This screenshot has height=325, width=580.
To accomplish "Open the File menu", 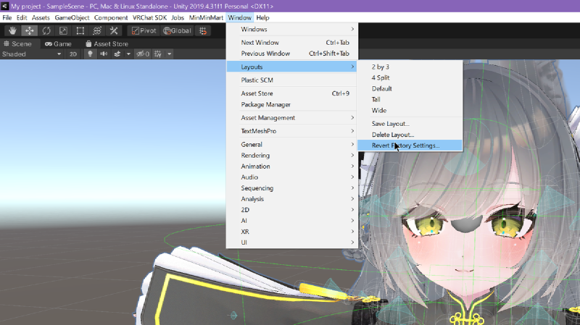I will coord(7,17).
